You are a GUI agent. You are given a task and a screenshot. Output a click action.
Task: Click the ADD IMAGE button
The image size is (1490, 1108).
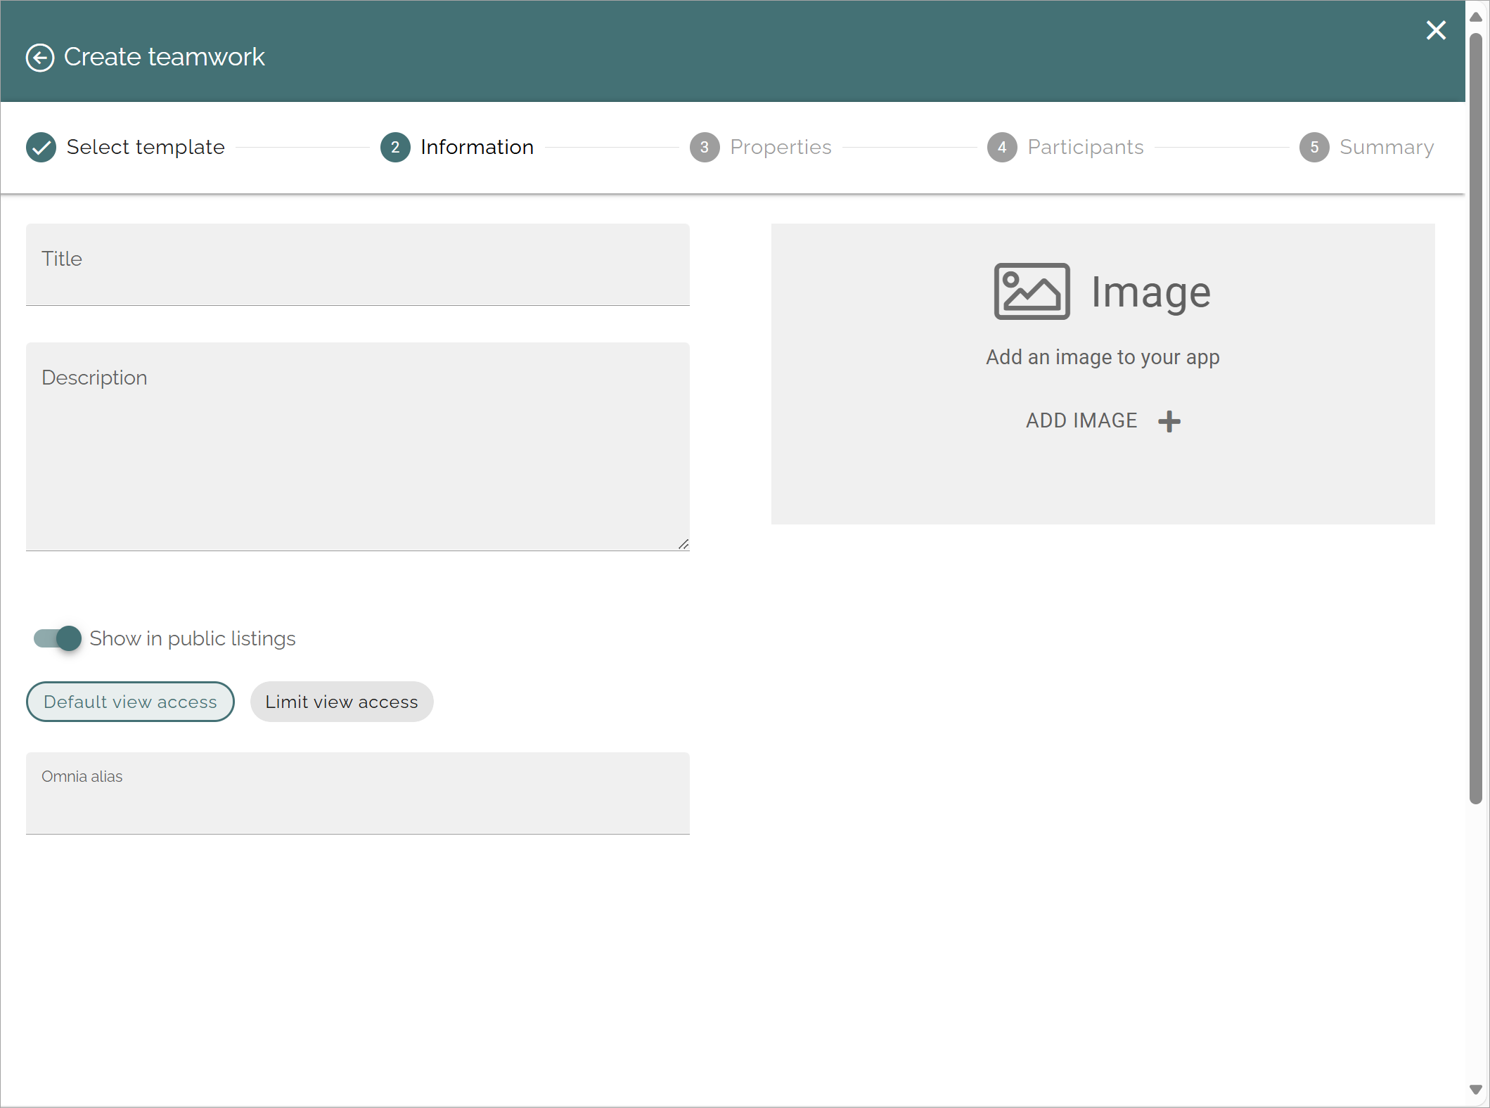click(1103, 420)
